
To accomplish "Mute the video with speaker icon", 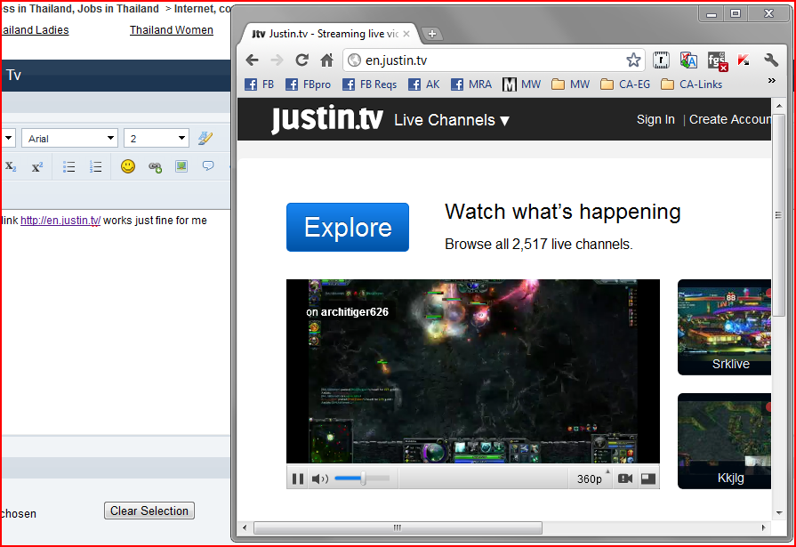I will click(320, 479).
